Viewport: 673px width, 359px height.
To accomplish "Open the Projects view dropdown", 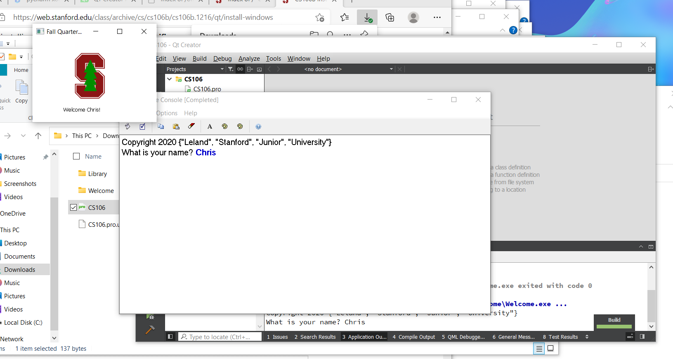I will click(x=222, y=69).
